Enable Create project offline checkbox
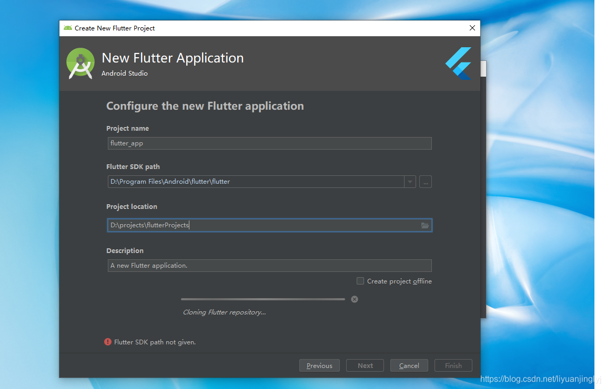 (360, 281)
